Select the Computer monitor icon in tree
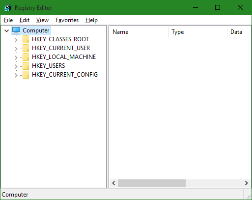Screen dimensions: 252x200 16,30
